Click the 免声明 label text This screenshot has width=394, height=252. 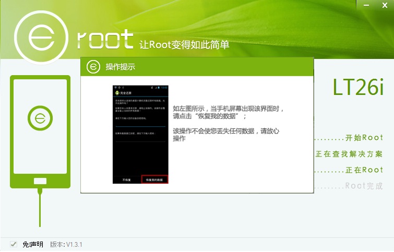(x=33, y=245)
